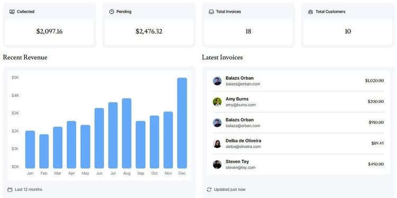The width and height of the screenshot is (397, 198).
Task: Click the $2,097.16 collected amount
Action: 49,31
